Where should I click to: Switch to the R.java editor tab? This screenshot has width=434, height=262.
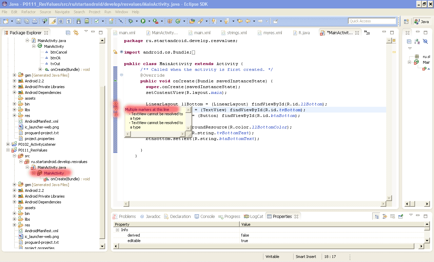(301, 33)
